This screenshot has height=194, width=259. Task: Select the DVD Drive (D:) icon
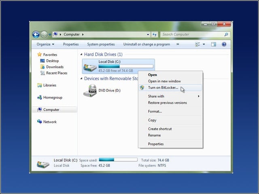[x=90, y=91]
